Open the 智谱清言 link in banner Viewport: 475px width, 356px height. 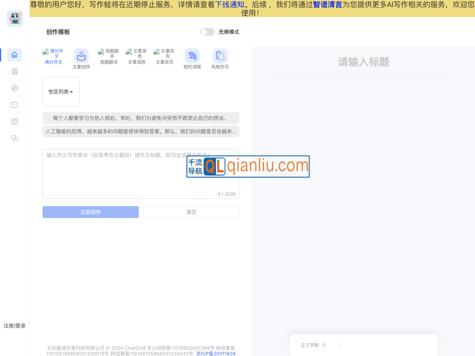coord(327,4)
